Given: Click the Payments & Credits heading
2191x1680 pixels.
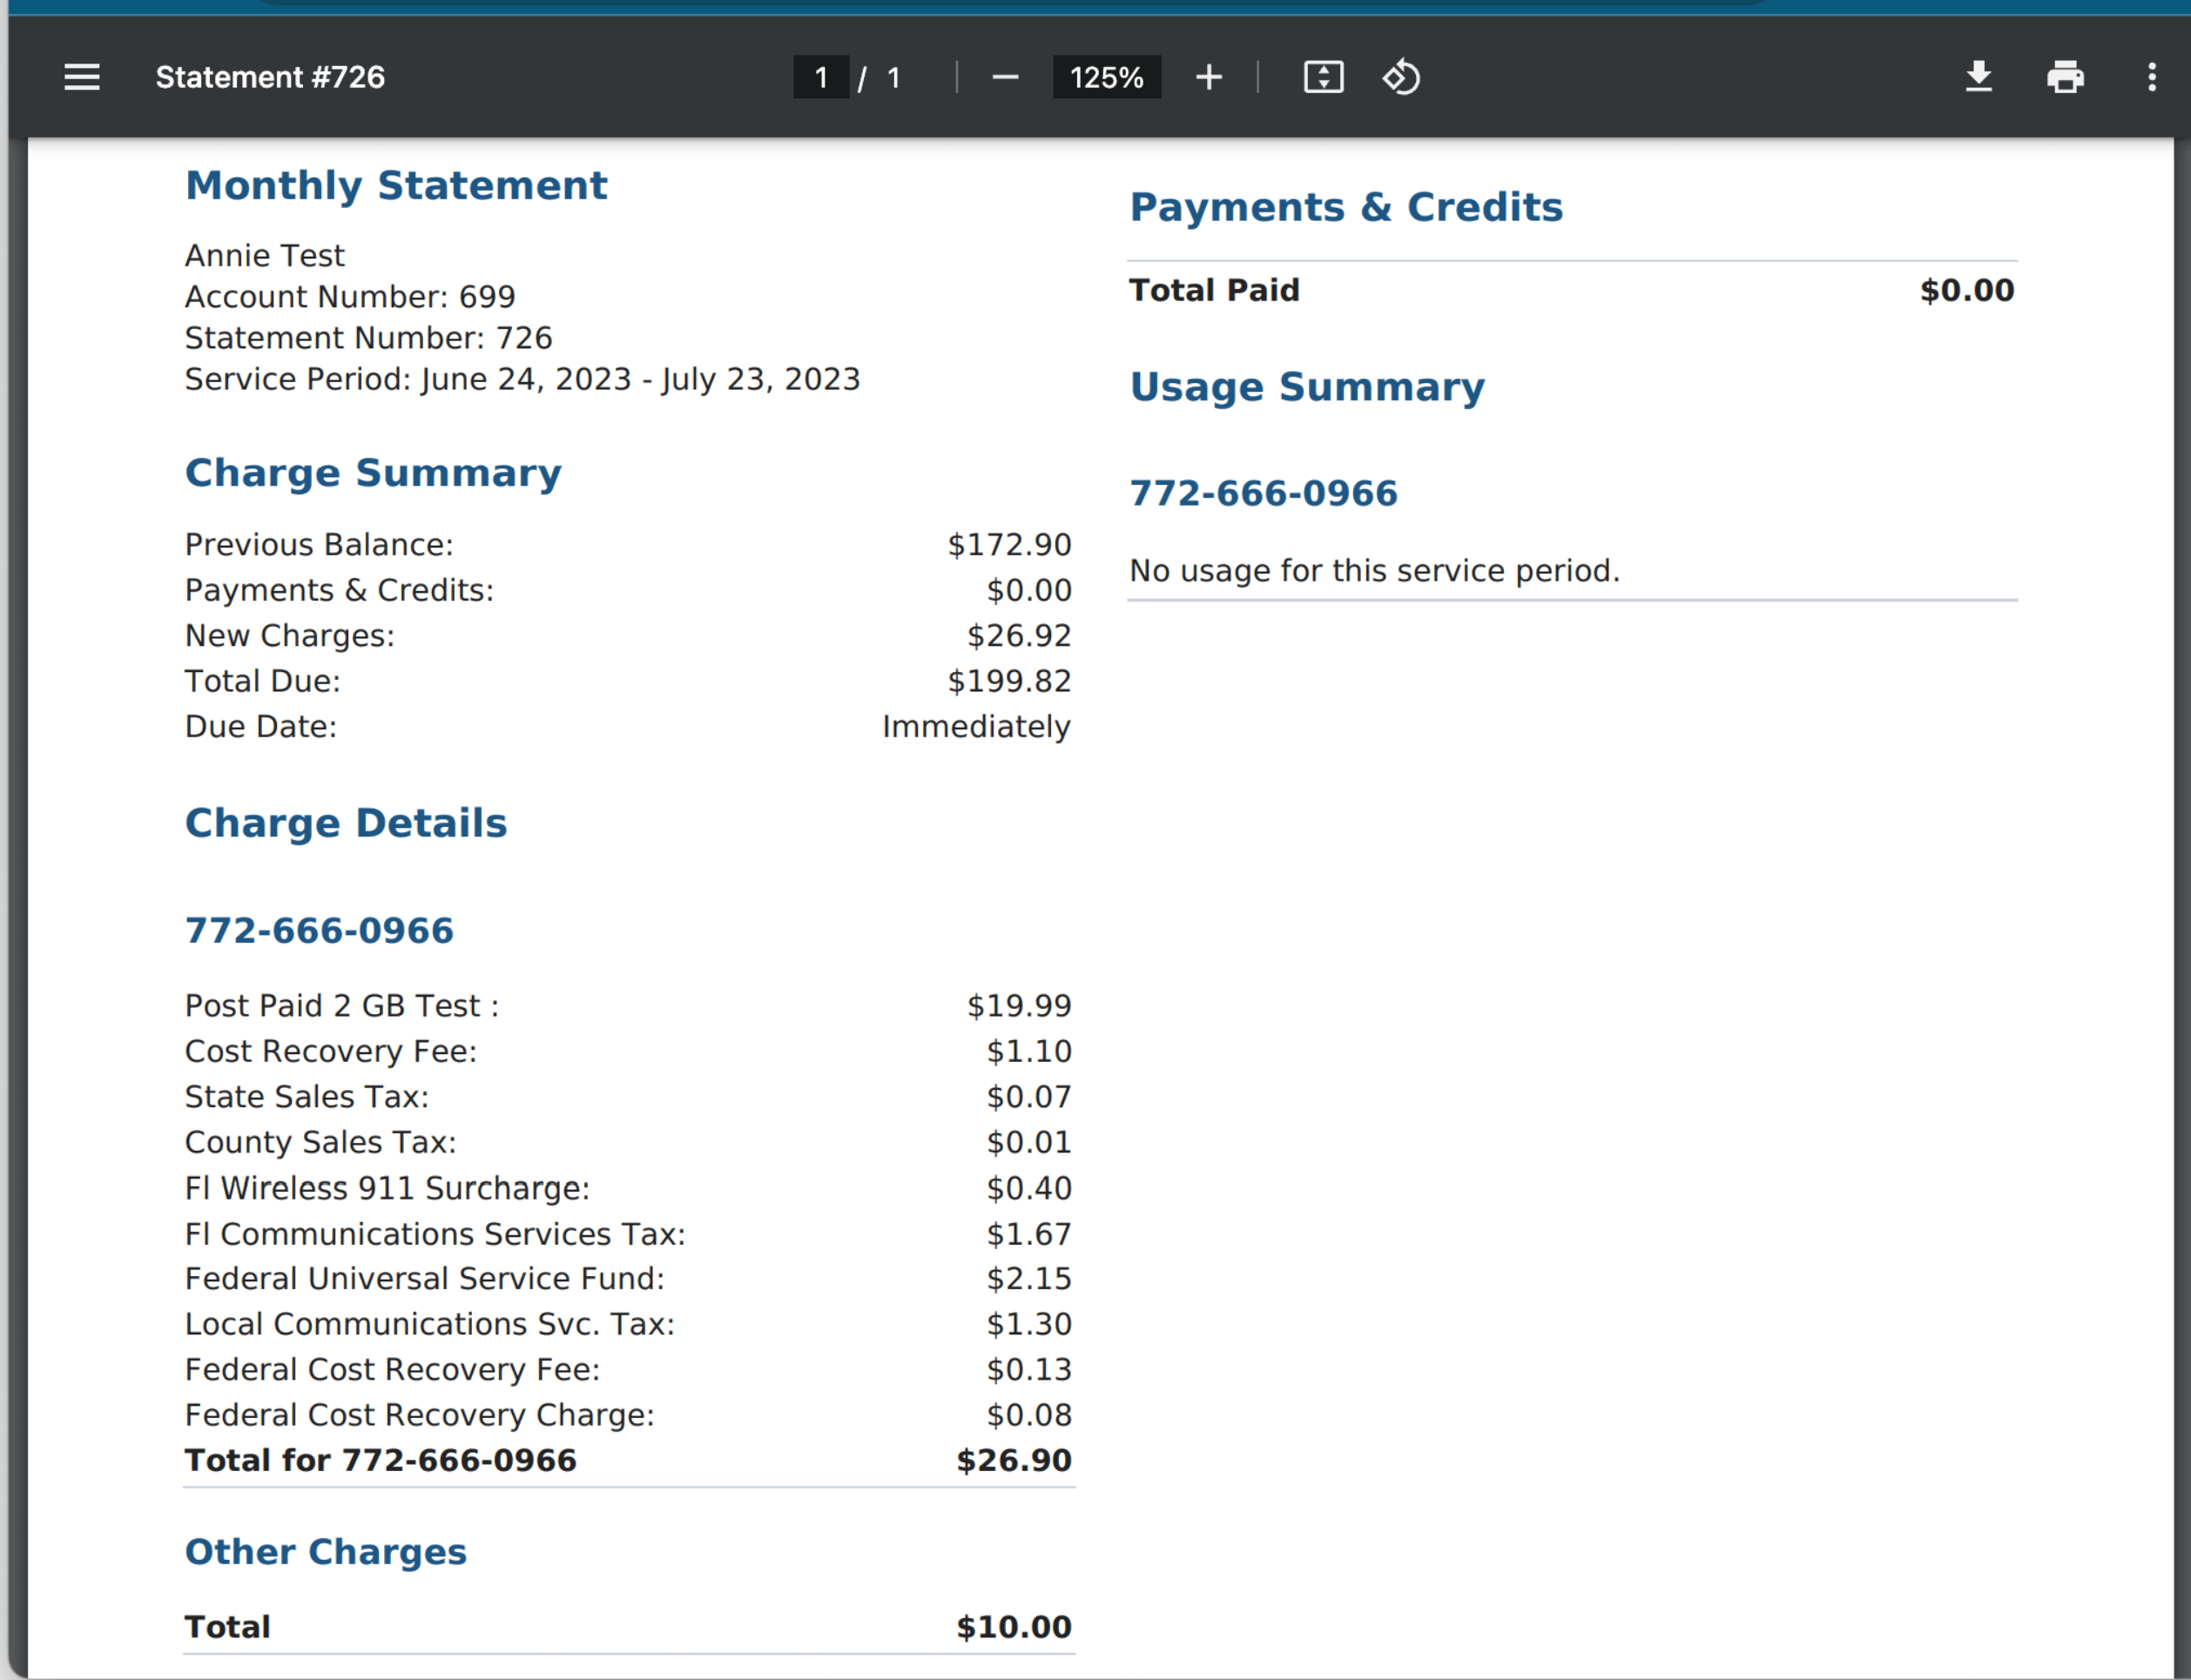Looking at the screenshot, I should tap(1345, 207).
